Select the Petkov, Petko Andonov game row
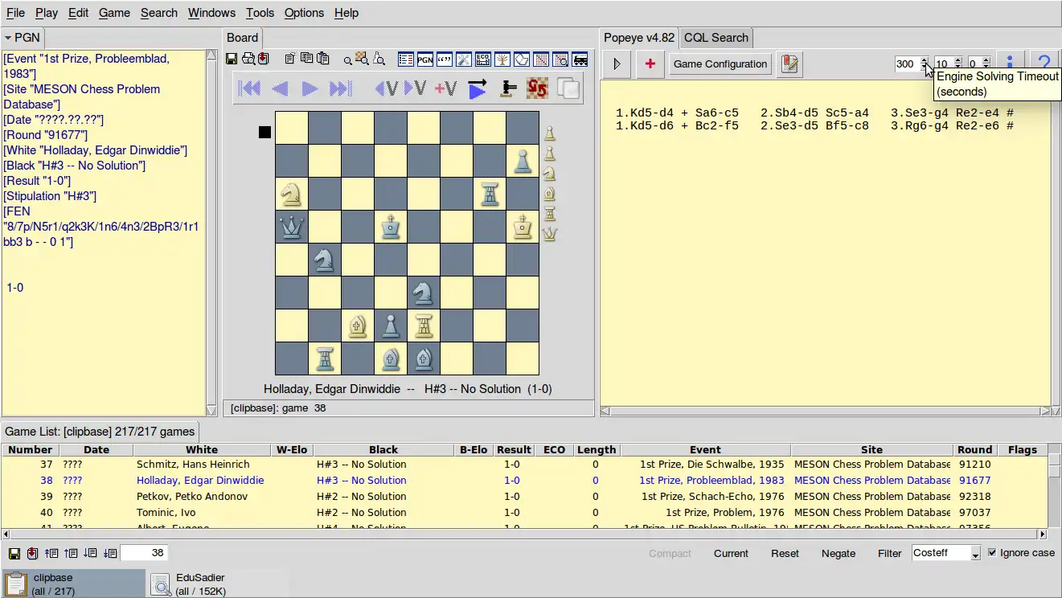Viewport: 1062px width, 598px height. pos(193,497)
